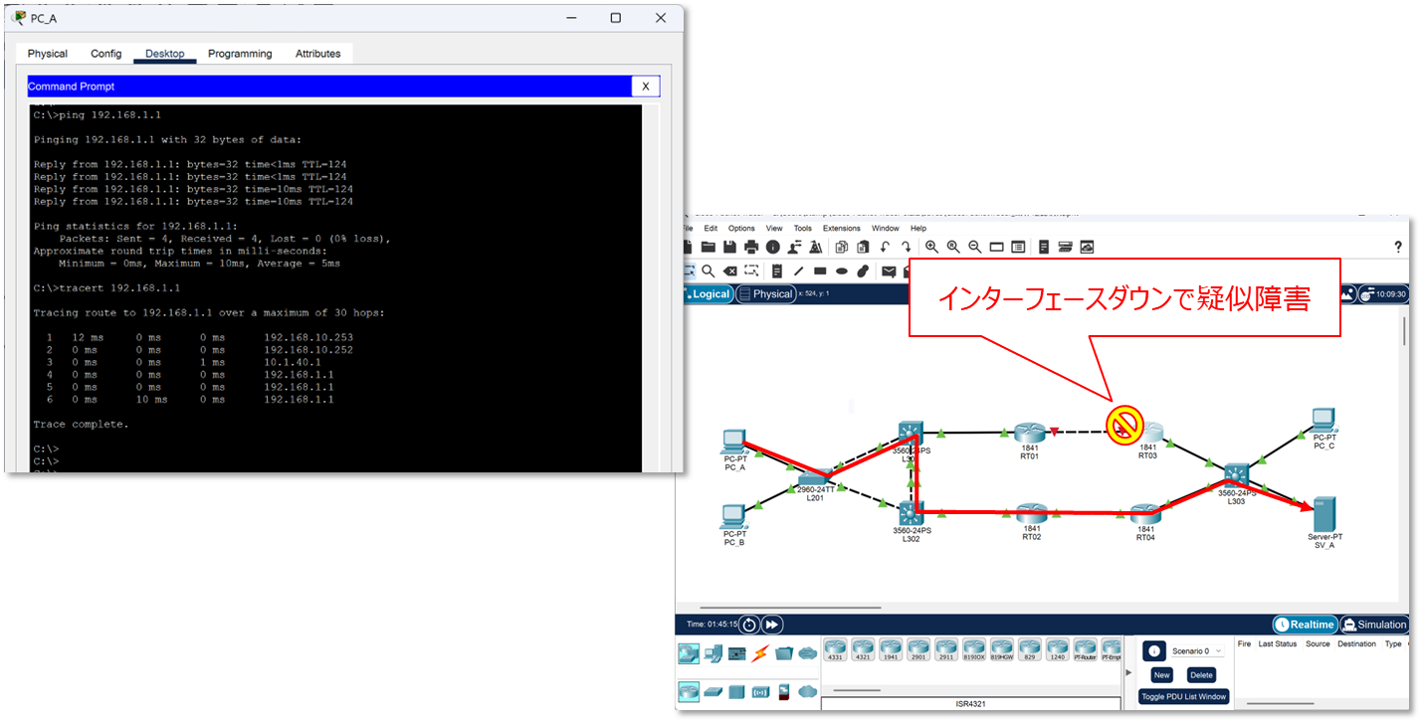The image size is (1422, 723).
Task: Click the Power Cycle Devices button
Action: 749,625
